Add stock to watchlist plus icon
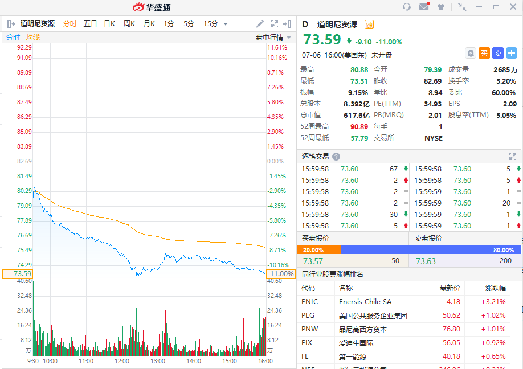 (512, 53)
